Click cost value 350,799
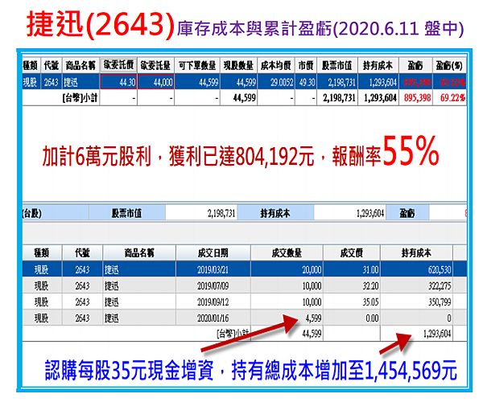Image resolution: width=483 pixels, height=402 pixels. (440, 302)
